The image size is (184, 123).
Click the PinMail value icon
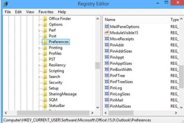point(107,100)
